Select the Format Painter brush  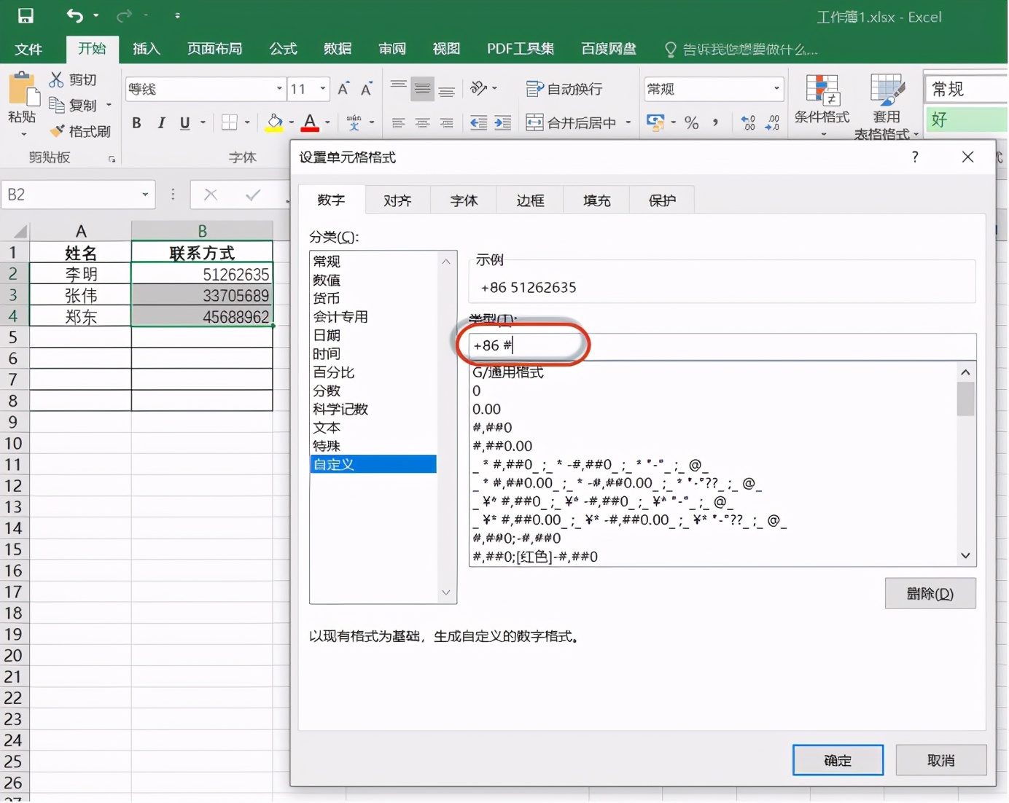point(56,131)
